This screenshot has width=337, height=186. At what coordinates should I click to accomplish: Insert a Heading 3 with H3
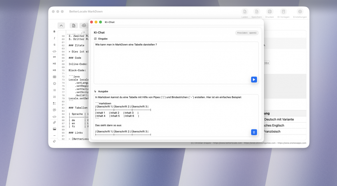point(54,70)
